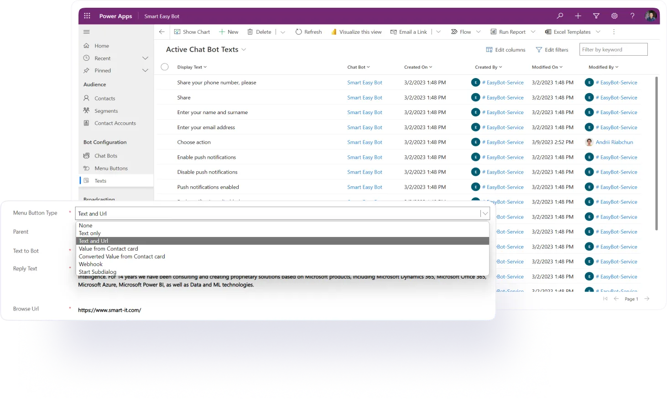Viewport: 667px width, 399px height.
Task: Select the Start Subdialog option
Action: (x=282, y=272)
